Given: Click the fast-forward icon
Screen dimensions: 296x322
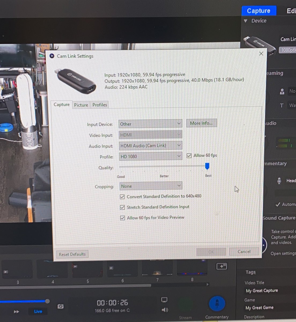Looking at the screenshot, I should tap(16, 312).
